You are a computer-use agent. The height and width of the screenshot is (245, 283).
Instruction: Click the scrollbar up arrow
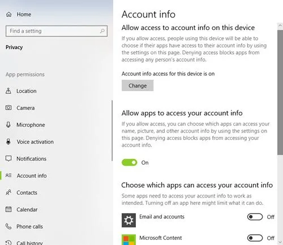click(x=280, y=26)
